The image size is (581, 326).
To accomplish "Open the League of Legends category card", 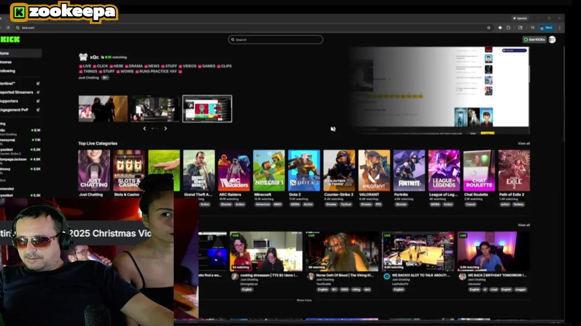I will pos(444,171).
